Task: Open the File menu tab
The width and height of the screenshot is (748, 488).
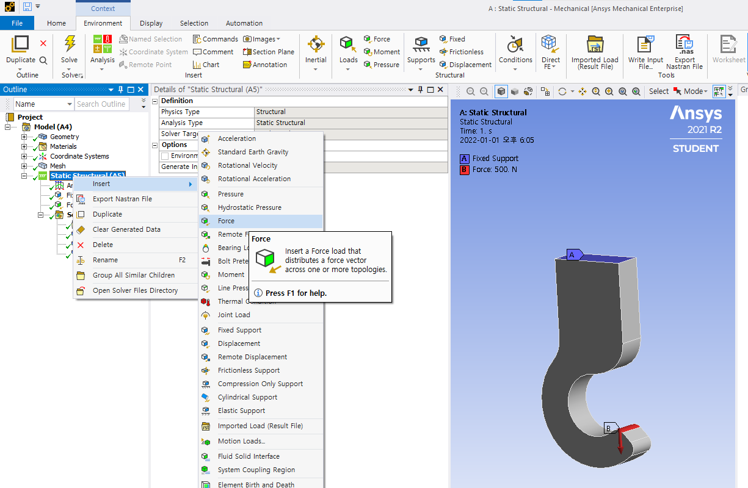Action: point(17,23)
